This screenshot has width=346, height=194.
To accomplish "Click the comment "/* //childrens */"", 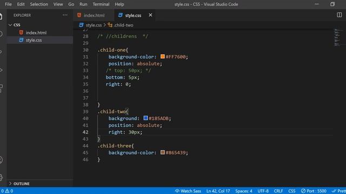I will pos(123,36).
